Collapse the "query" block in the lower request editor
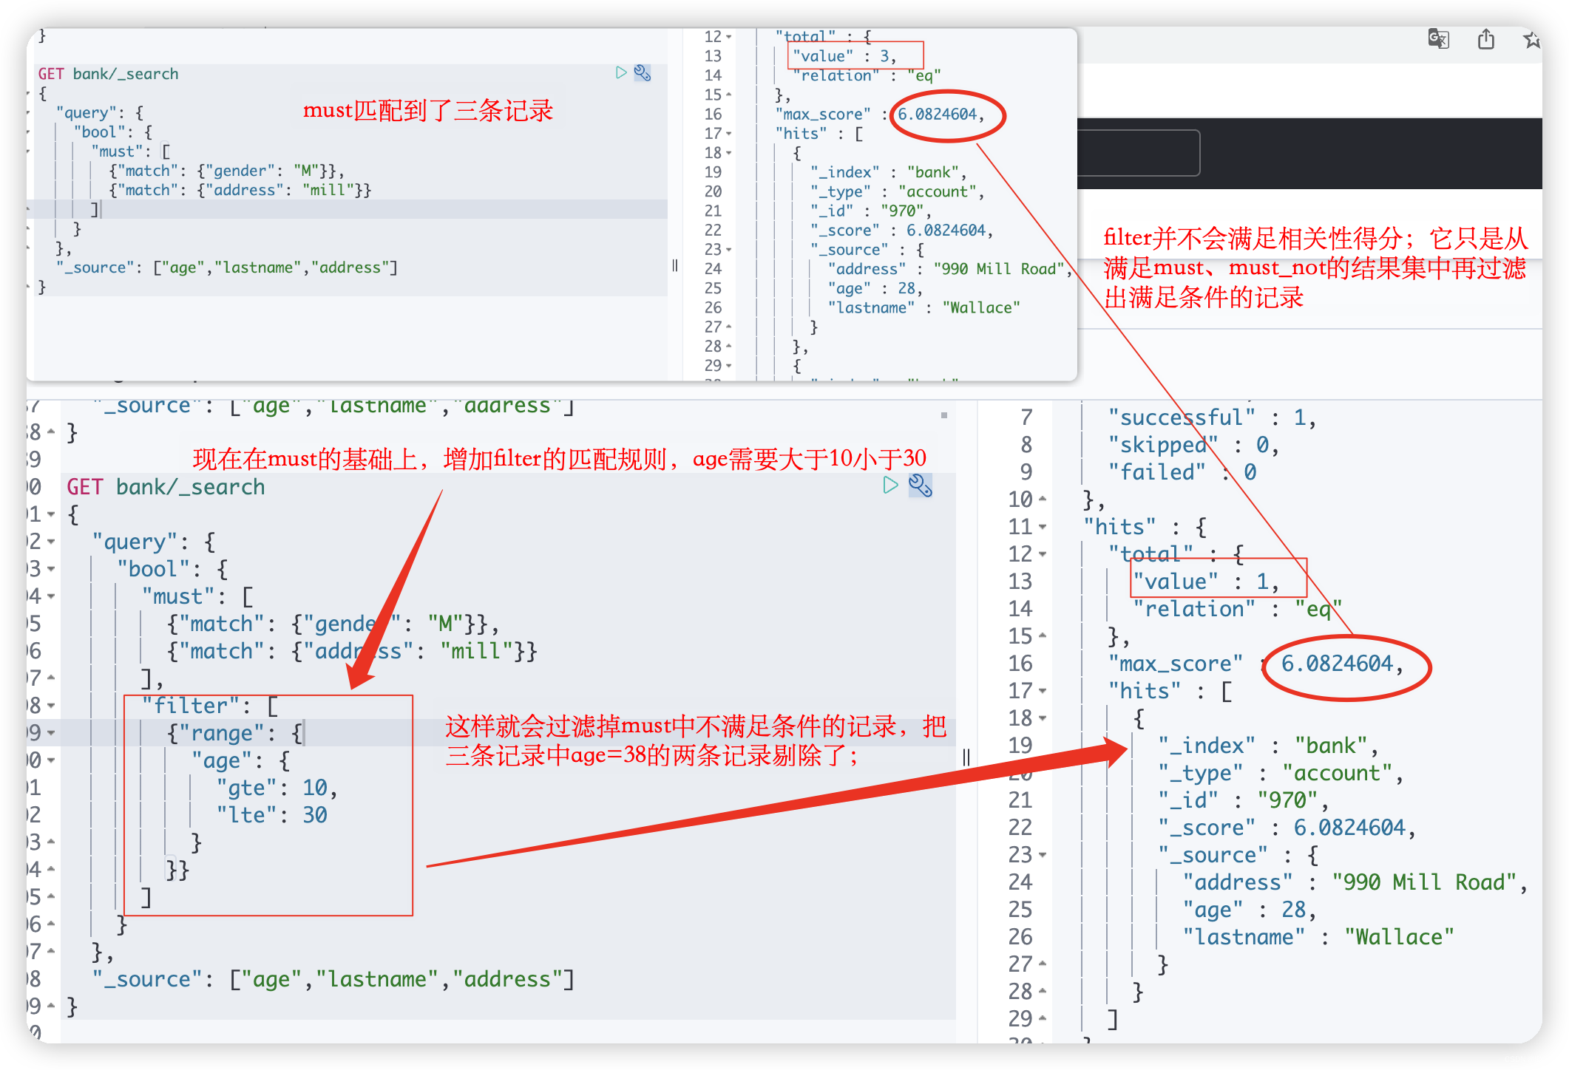 click(51, 542)
